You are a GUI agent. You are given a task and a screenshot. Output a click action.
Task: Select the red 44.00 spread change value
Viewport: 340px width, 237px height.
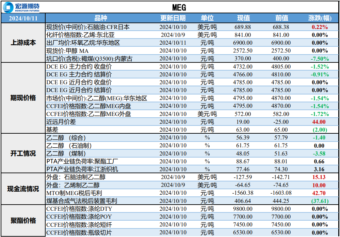pos(319,122)
